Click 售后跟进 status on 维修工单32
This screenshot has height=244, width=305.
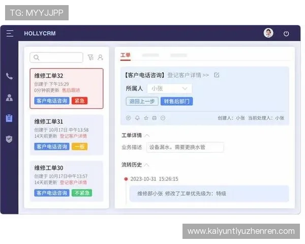click(x=71, y=90)
